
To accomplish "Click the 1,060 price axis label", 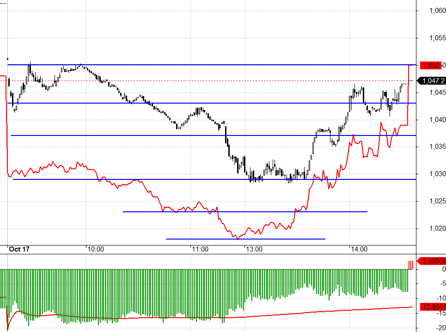I will pyautogui.click(x=431, y=11).
